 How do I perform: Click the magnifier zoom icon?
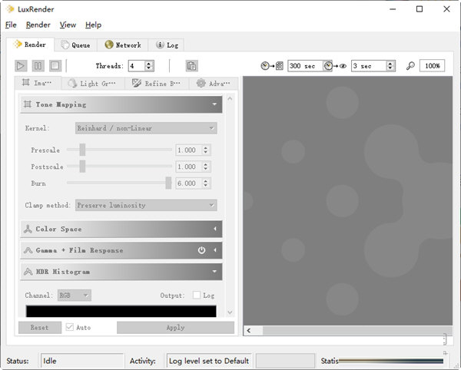[x=410, y=66]
